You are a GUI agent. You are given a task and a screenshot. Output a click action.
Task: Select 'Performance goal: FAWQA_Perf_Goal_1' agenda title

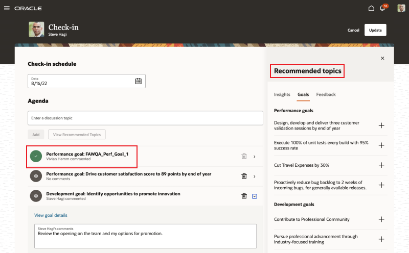[87, 154]
